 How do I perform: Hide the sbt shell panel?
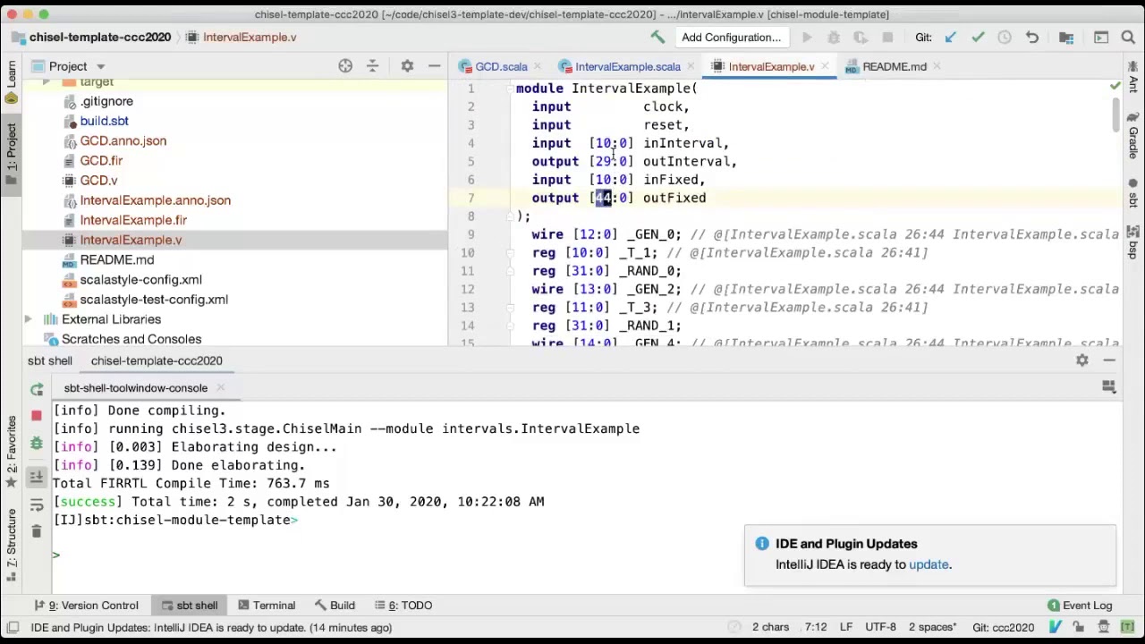tap(1109, 360)
